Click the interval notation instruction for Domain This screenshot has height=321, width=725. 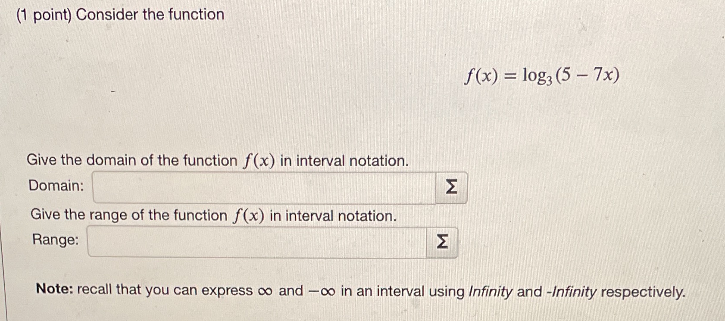(x=217, y=160)
